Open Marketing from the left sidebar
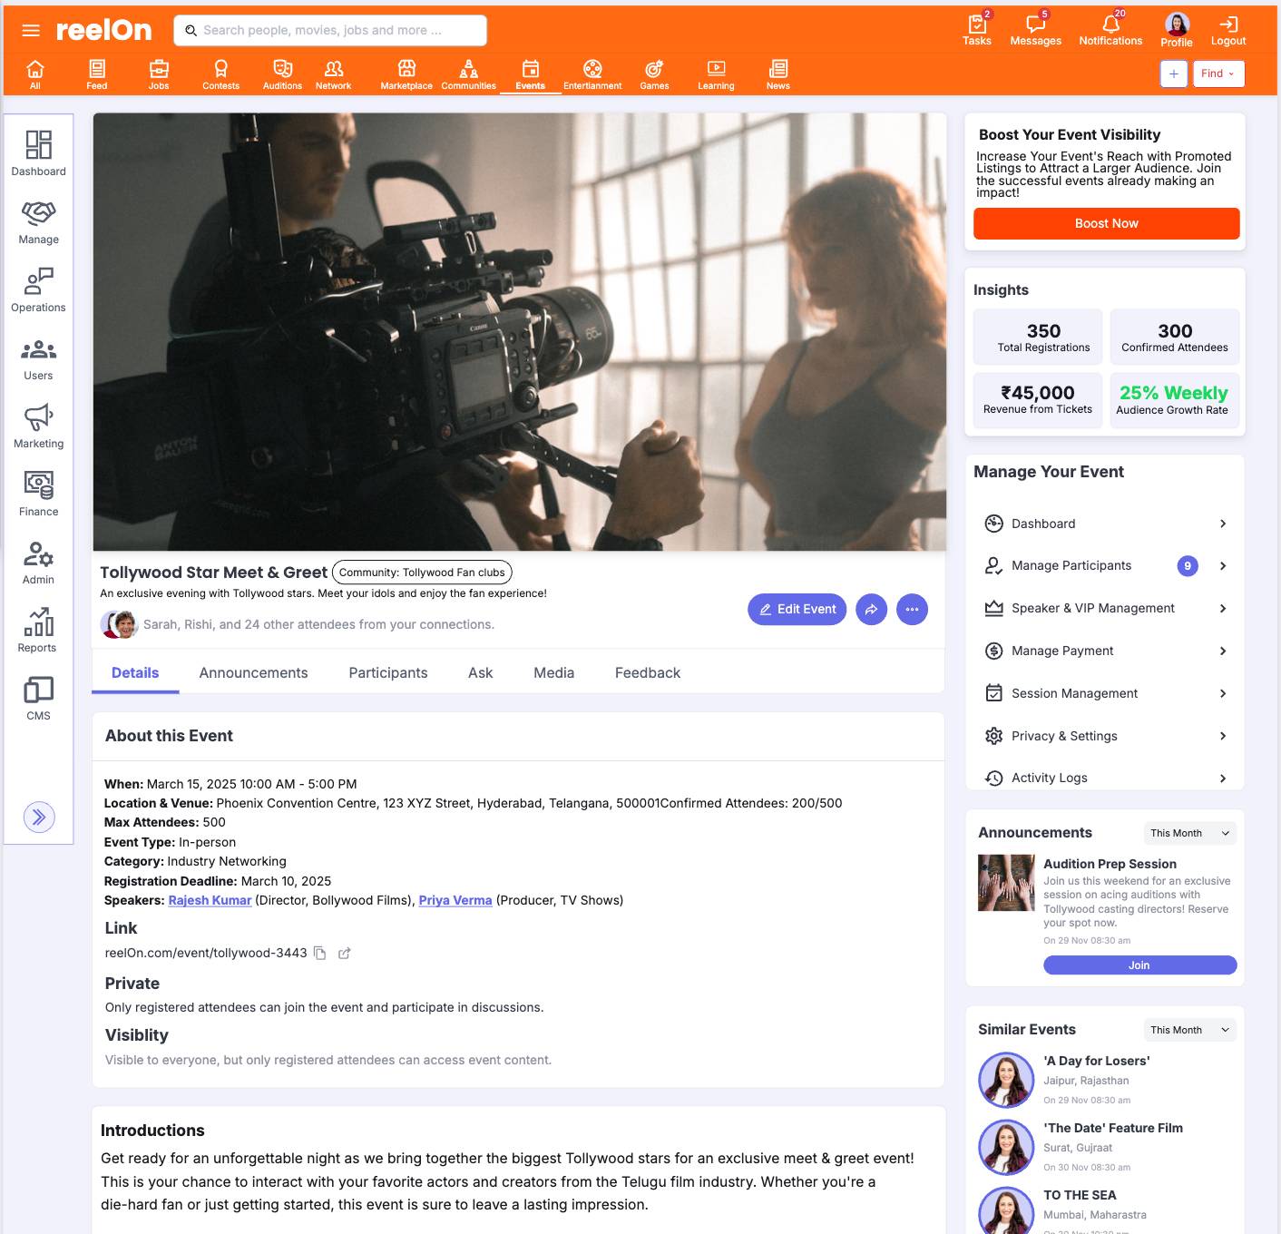This screenshot has height=1234, width=1281. 38,426
